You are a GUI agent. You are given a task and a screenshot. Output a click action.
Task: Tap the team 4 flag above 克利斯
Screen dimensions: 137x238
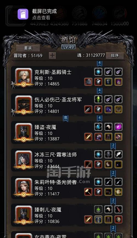pyautogui.click(x=99, y=63)
